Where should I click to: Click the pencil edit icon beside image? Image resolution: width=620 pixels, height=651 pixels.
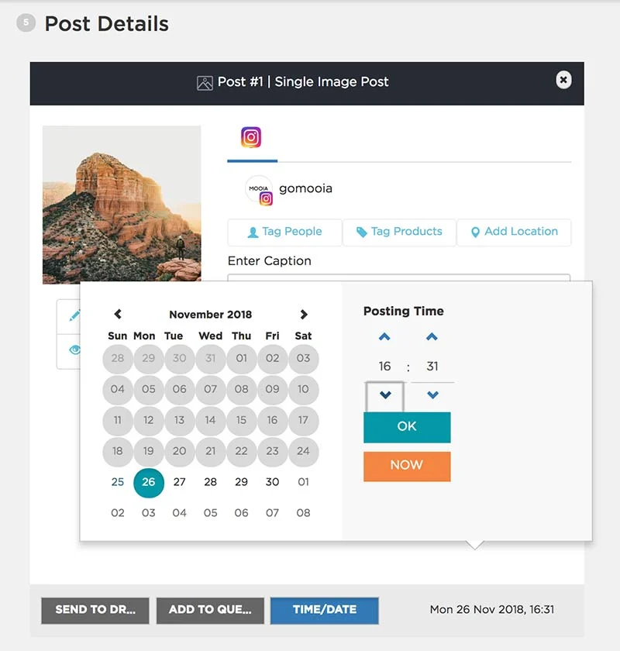point(74,315)
